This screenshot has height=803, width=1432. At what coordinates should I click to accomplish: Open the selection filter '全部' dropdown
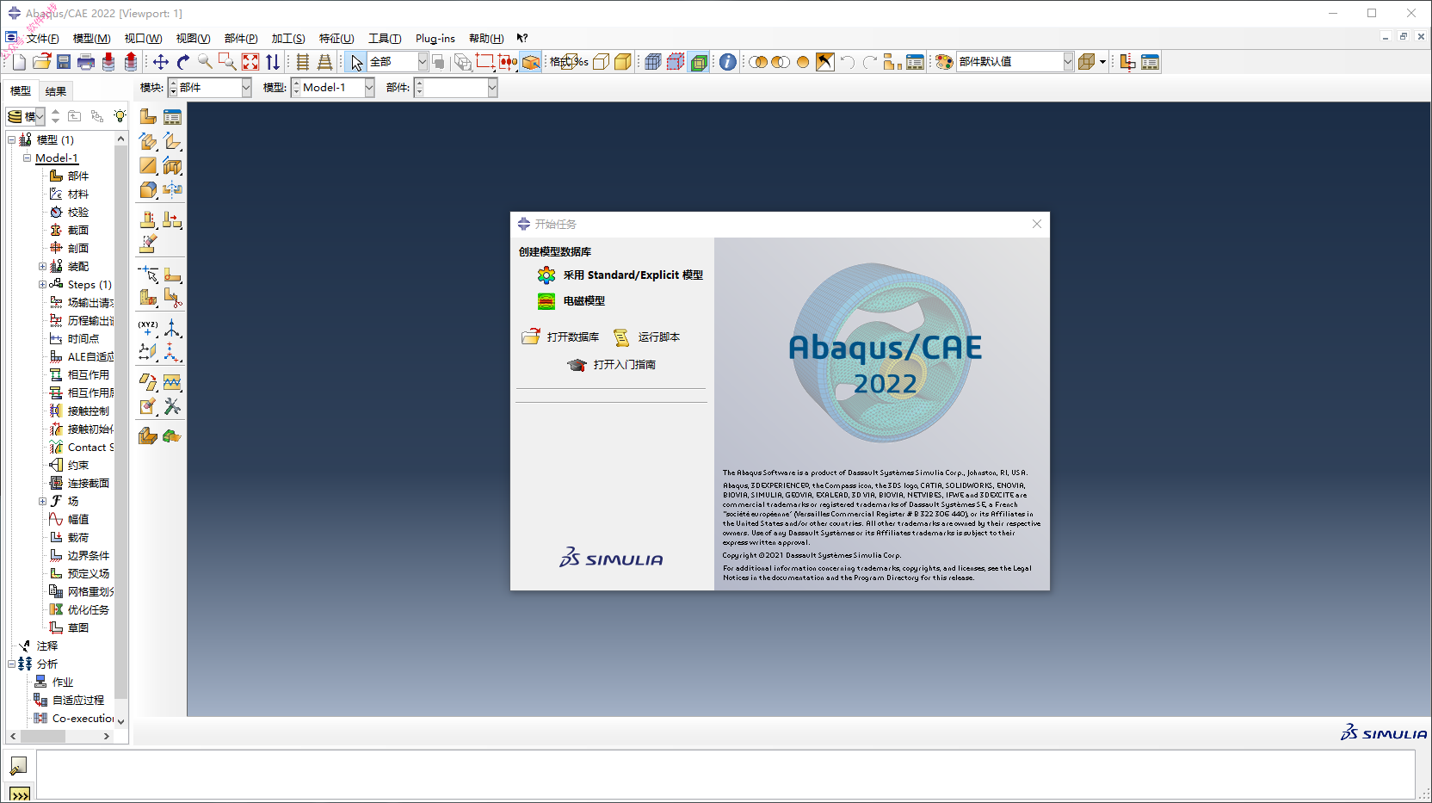coord(423,62)
